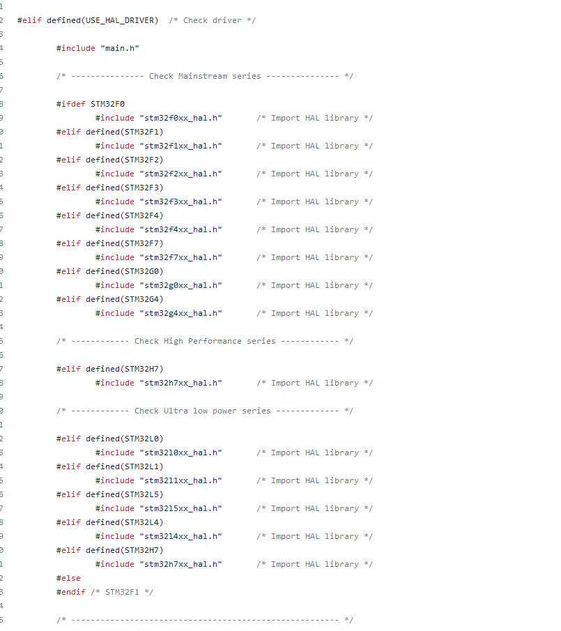The height and width of the screenshot is (631, 561).
Task: Click the "#elif defined(STM32F7)" line
Action: [x=110, y=243]
